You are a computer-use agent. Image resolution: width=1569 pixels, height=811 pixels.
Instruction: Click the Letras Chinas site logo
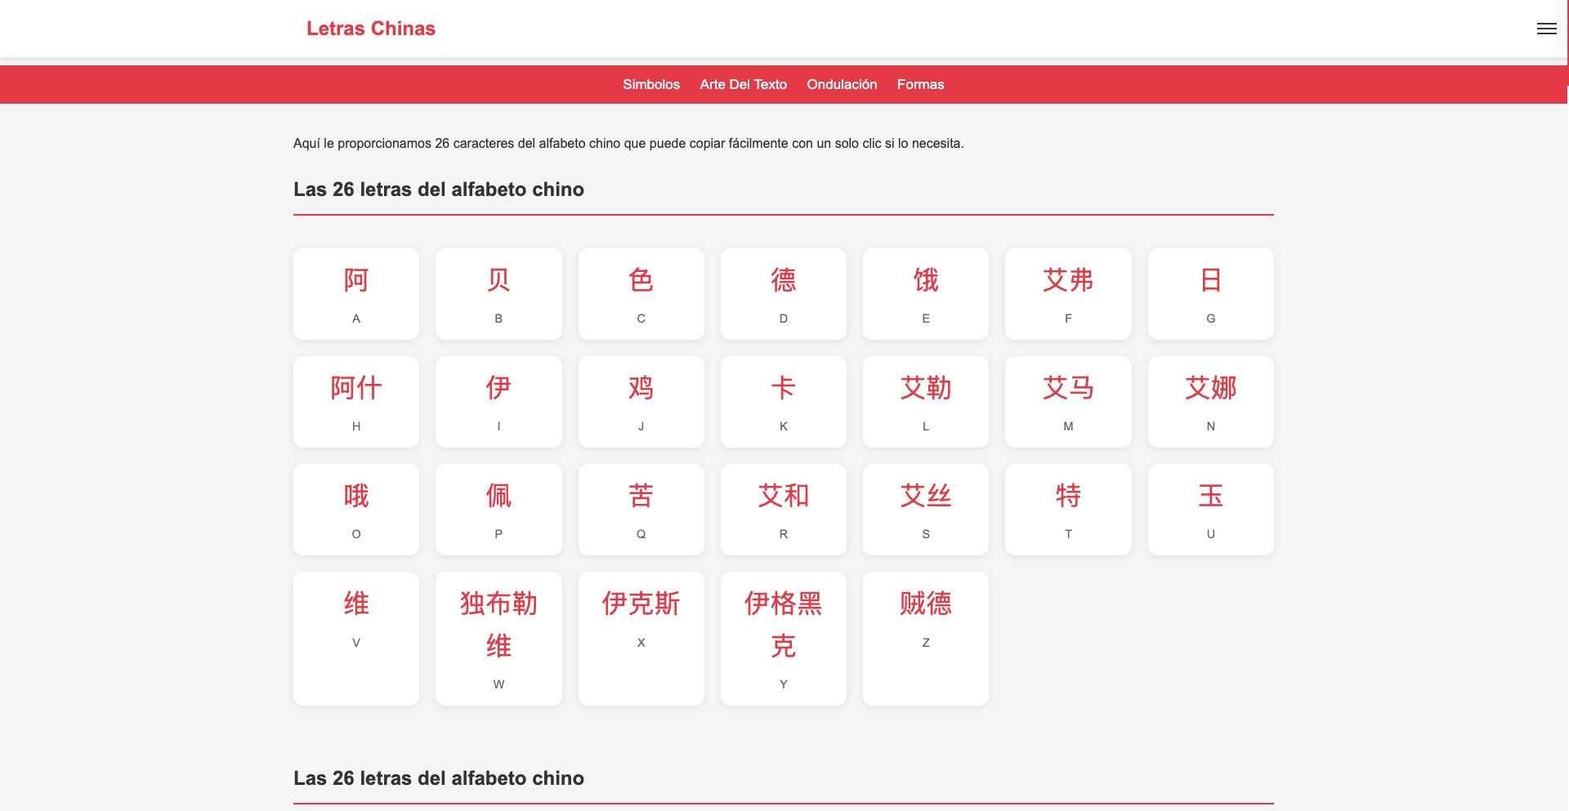pos(371,29)
